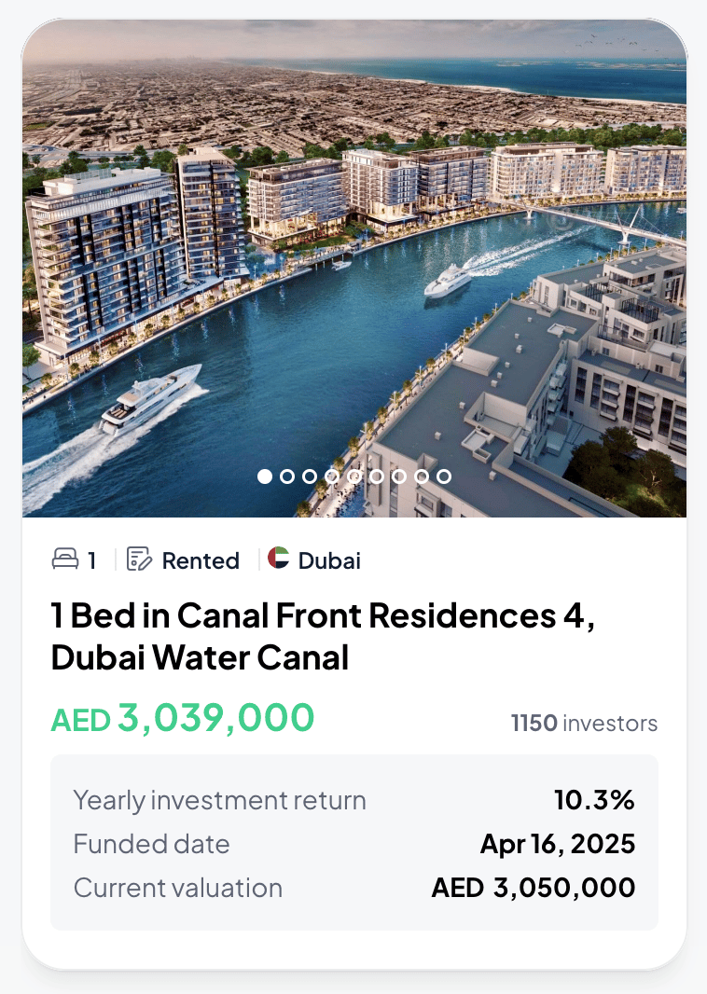Jump to the last carousel dot
The width and height of the screenshot is (707, 994).
(x=444, y=476)
